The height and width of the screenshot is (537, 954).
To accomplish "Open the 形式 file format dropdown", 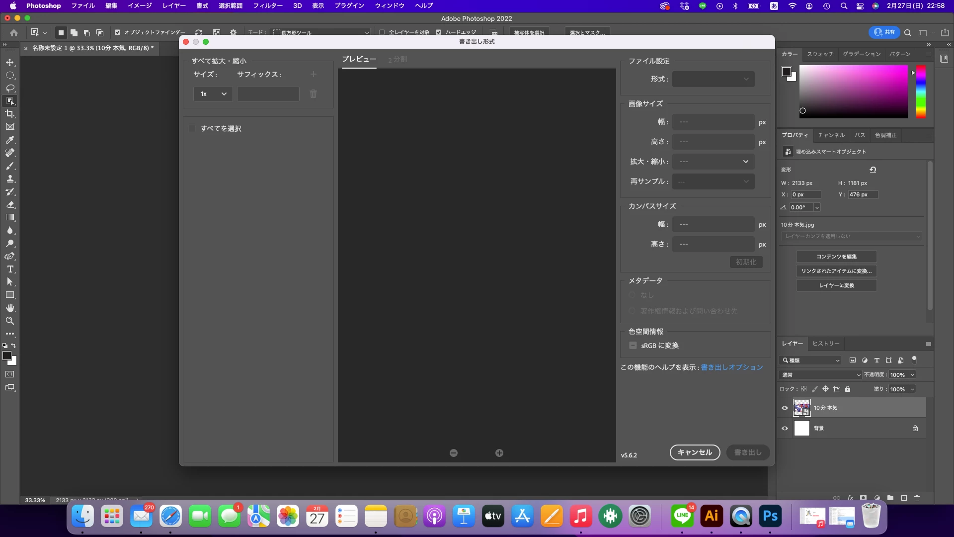I will pos(713,79).
